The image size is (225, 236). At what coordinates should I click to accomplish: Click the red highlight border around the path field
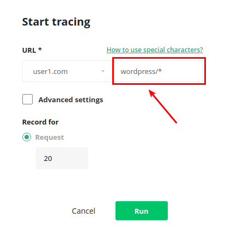pos(159,58)
